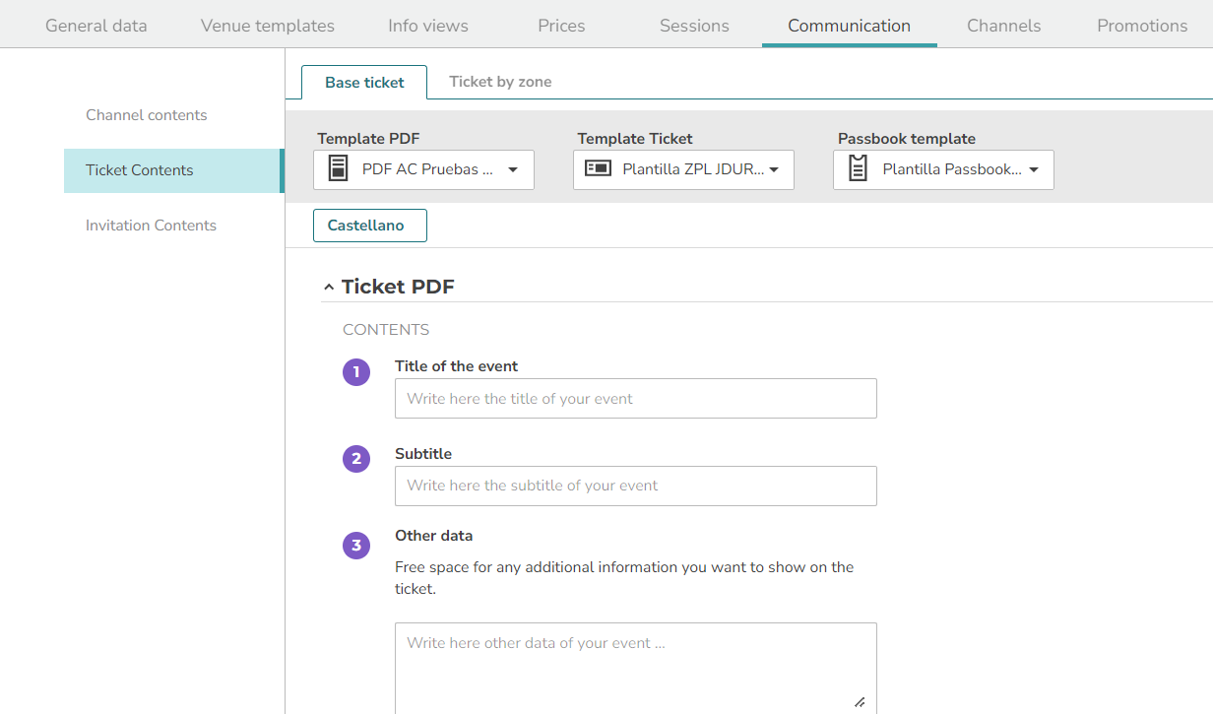Click the PDF document icon in Template PDF
This screenshot has height=714, width=1213.
(338, 168)
